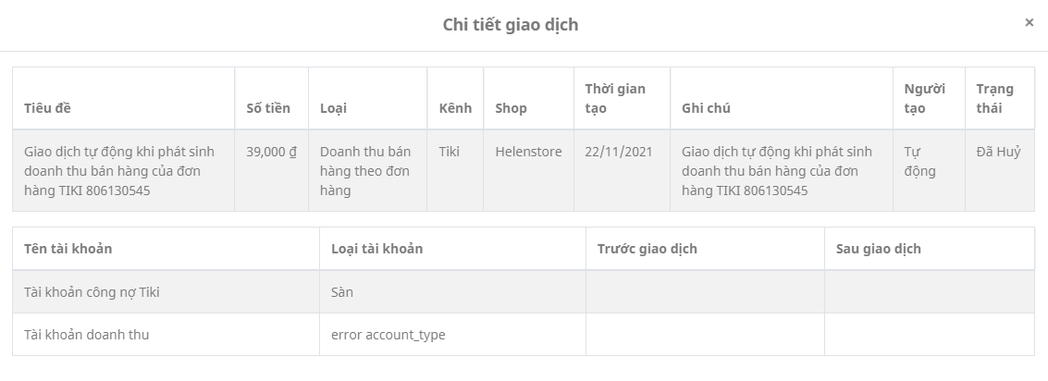
Task: Click the Thời gian tạo column header
Action: pos(615,98)
